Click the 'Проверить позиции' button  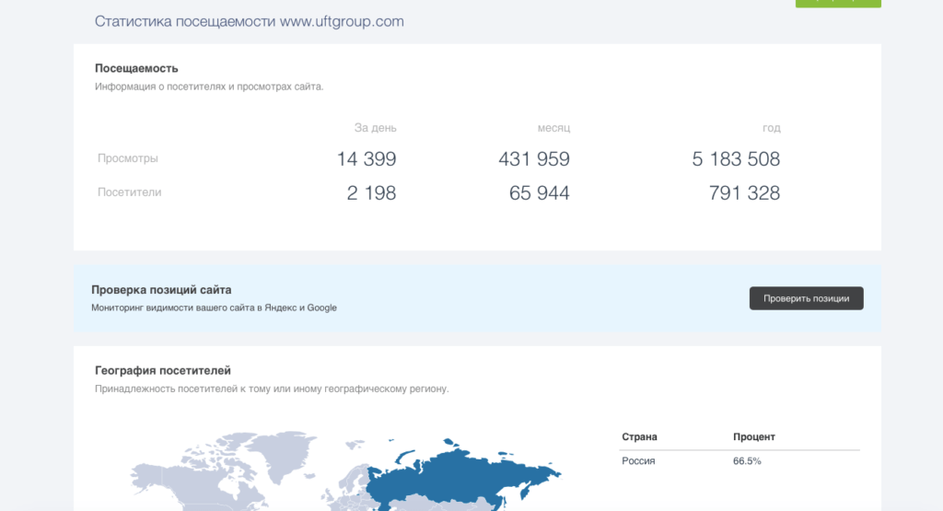coord(806,298)
